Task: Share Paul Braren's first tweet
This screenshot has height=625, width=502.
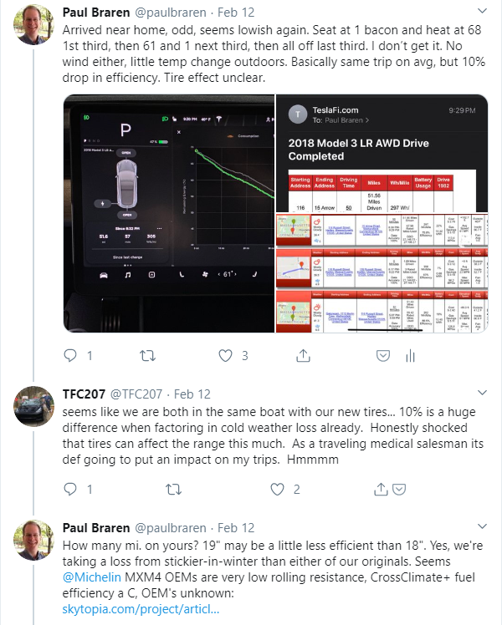Action: (x=303, y=355)
